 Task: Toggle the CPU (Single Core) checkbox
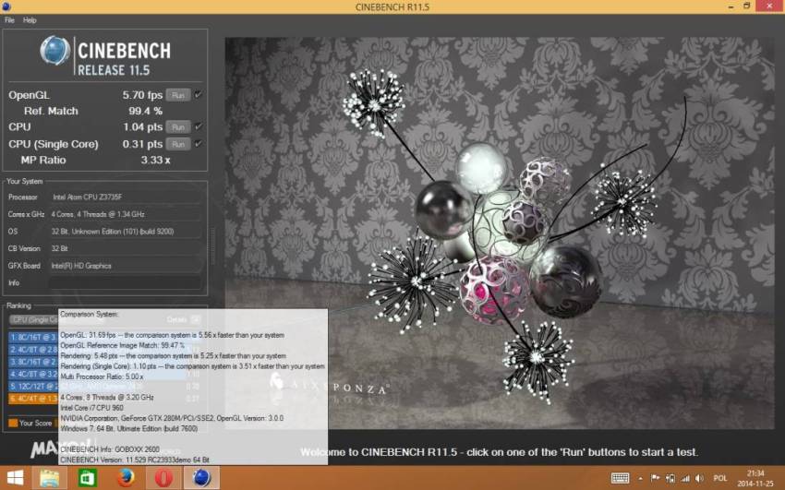point(199,144)
